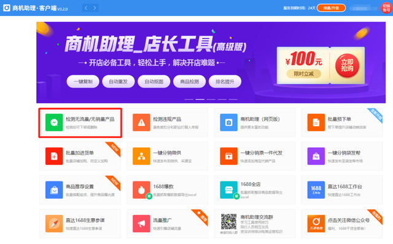This screenshot has width=393, height=244.
Task: Open the 直达1688生意参谋 compass icon
Action: point(54,224)
